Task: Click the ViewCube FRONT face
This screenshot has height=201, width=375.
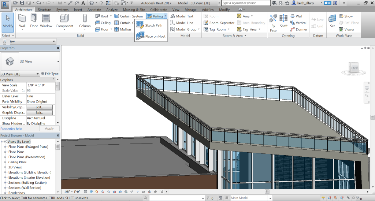Action: (354, 68)
